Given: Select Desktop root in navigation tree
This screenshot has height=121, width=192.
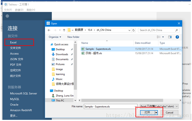Looking at the screenshot, I should [57, 91].
